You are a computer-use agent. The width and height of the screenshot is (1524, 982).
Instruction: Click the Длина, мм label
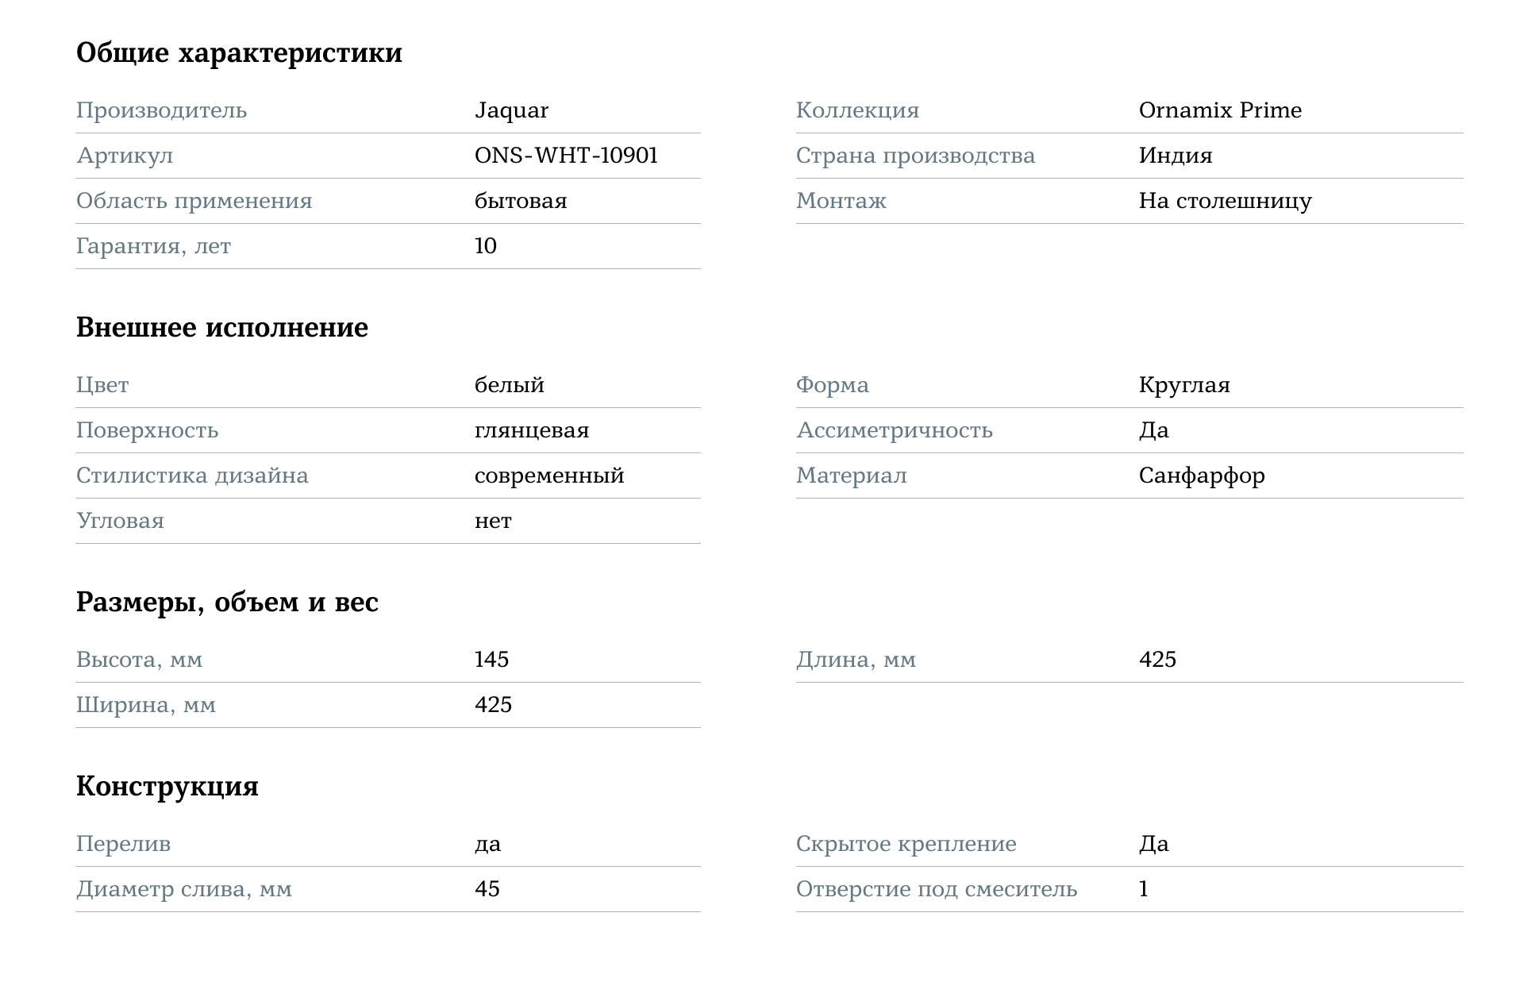tap(856, 660)
